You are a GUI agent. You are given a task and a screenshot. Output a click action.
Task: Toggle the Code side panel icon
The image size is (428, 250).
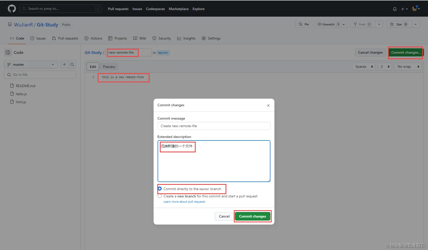[x=8, y=52]
